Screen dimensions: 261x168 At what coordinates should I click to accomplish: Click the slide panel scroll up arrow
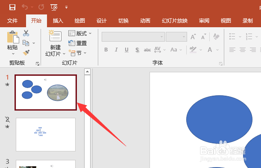click(88, 72)
